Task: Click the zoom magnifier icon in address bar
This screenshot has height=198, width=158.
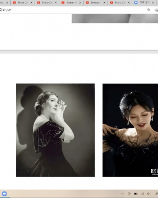Action: (149, 10)
